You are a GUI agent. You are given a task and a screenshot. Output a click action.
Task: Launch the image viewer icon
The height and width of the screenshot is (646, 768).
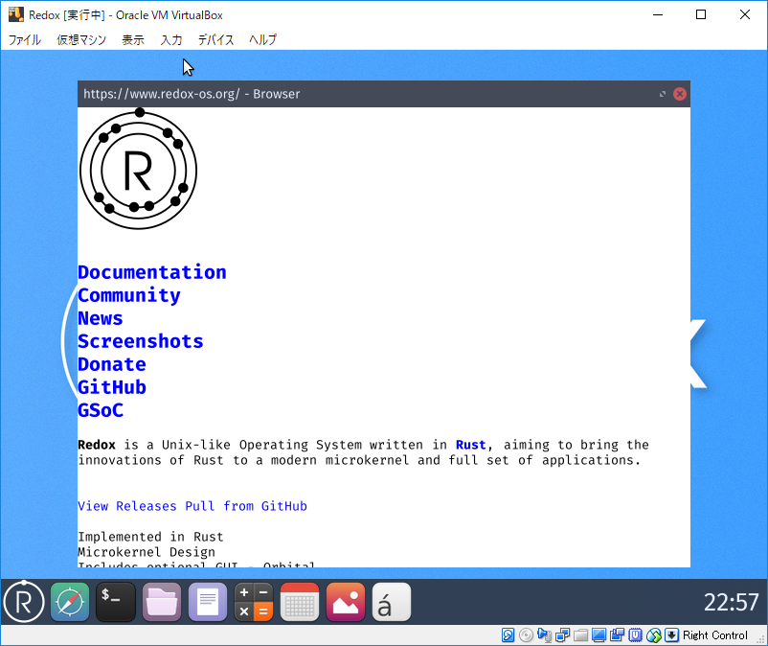(x=346, y=602)
